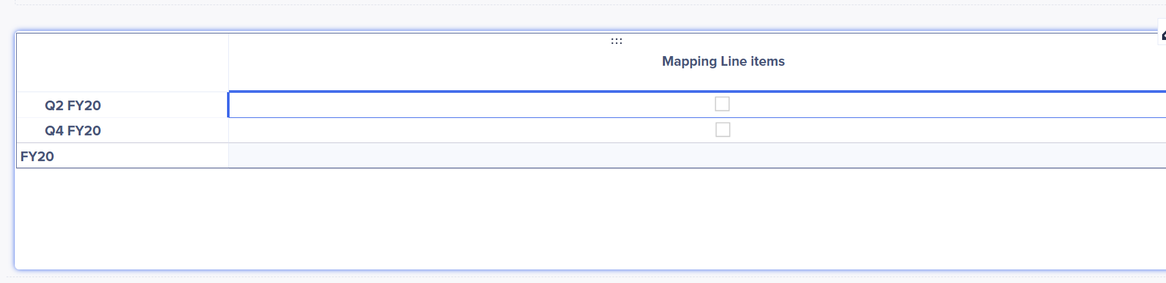This screenshot has height=283, width=1166.
Task: Click the greyed FY20 summary cell
Action: click(x=697, y=156)
